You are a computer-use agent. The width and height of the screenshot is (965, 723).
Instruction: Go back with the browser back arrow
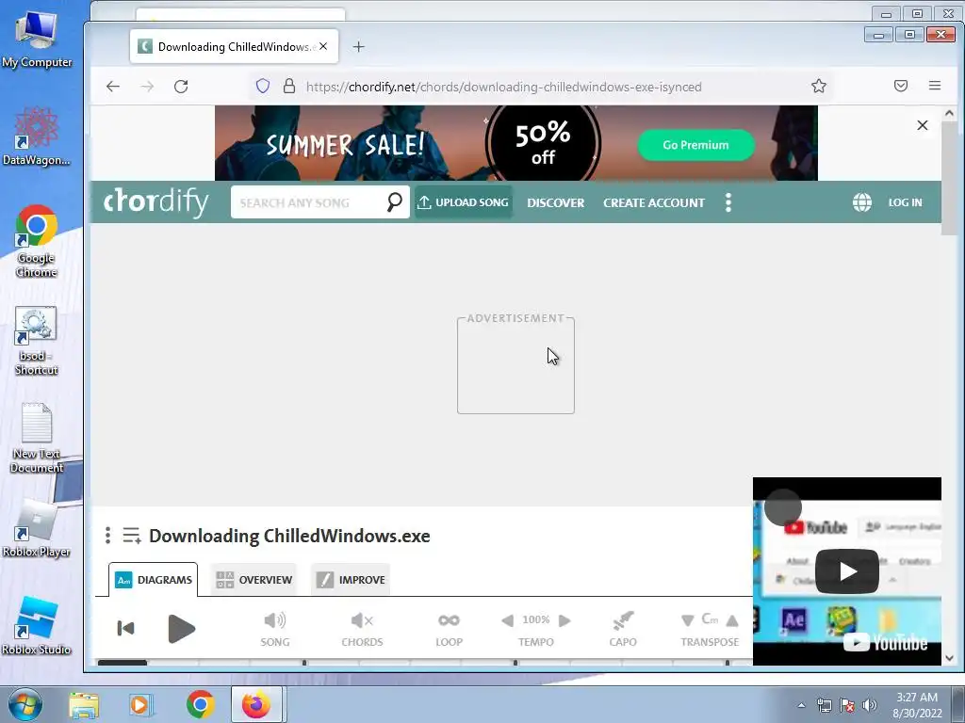click(113, 87)
